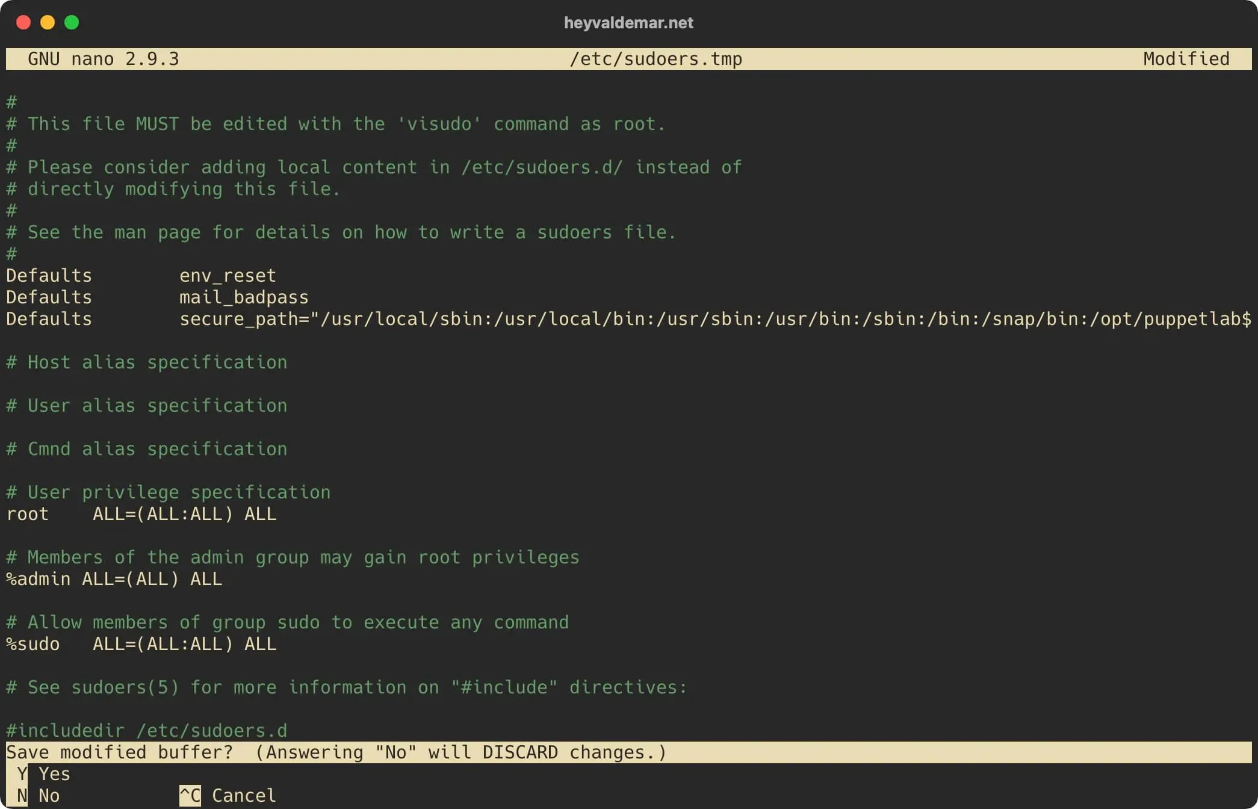This screenshot has width=1258, height=809.
Task: Click the 'Save modified buffer?' prompt line
Action: point(629,752)
